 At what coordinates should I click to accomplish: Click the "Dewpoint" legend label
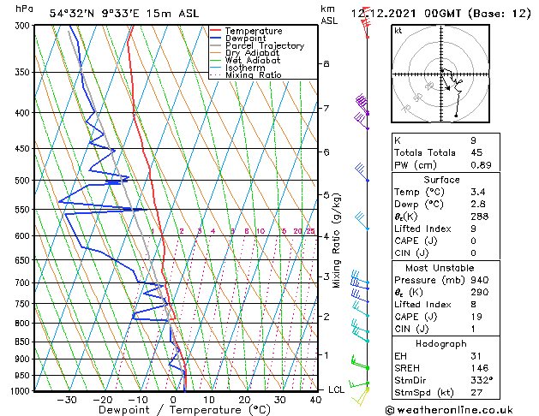[245, 39]
